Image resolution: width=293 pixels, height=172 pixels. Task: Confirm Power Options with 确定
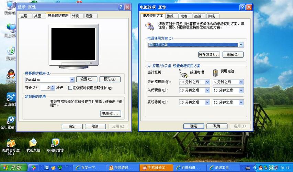pyautogui.click(x=194, y=126)
